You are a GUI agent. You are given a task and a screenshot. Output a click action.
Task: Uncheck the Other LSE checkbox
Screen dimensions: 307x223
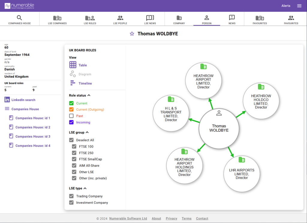[74, 172]
